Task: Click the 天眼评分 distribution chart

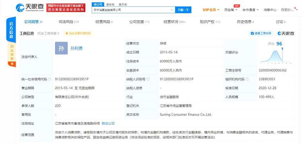Action: click(x=275, y=56)
